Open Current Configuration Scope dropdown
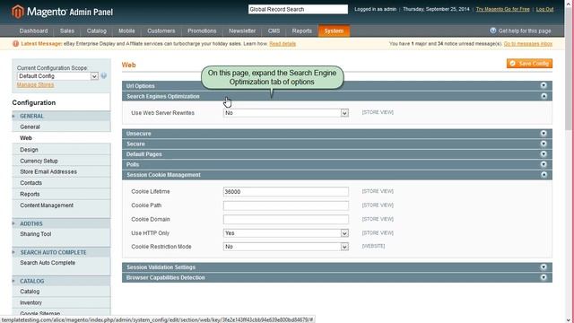This screenshot has width=574, height=323. [x=57, y=76]
